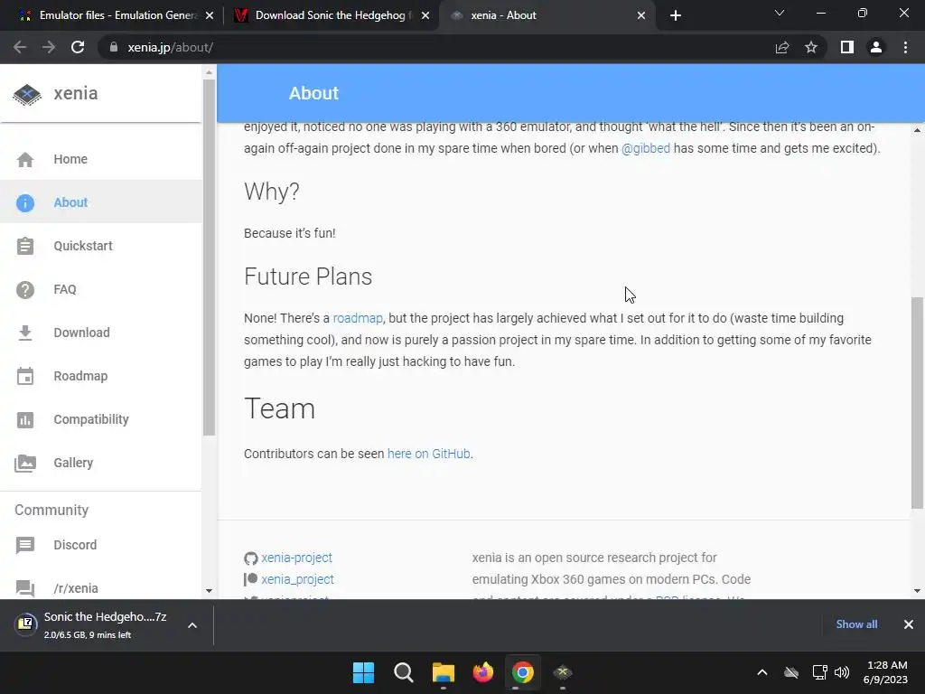
Task: Go forward to the next page
Action: click(49, 47)
